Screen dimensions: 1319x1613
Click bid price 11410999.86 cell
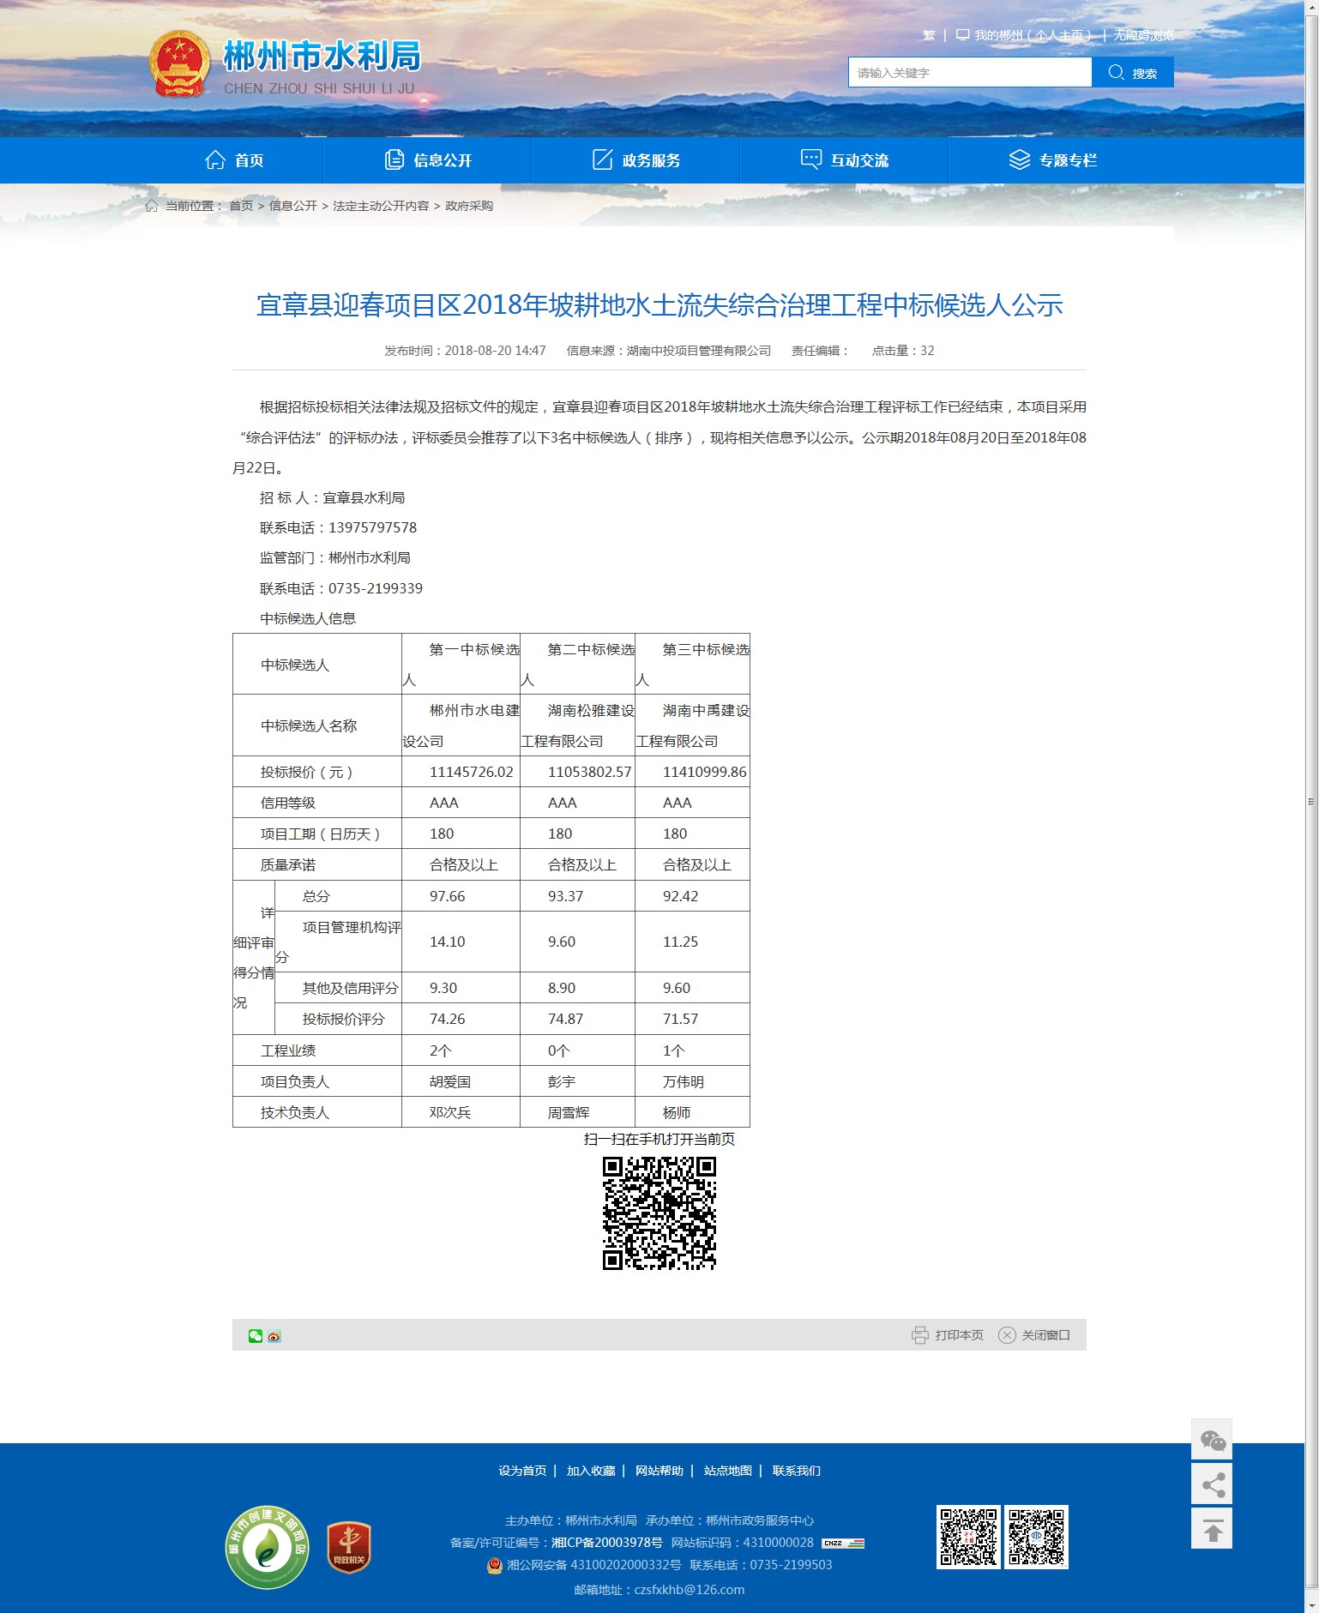(x=693, y=772)
